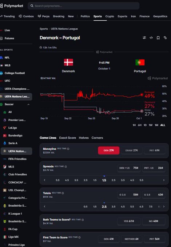Open the UEFA Nations League breadcrumb
This screenshot has width=171, height=247.
point(64,29)
